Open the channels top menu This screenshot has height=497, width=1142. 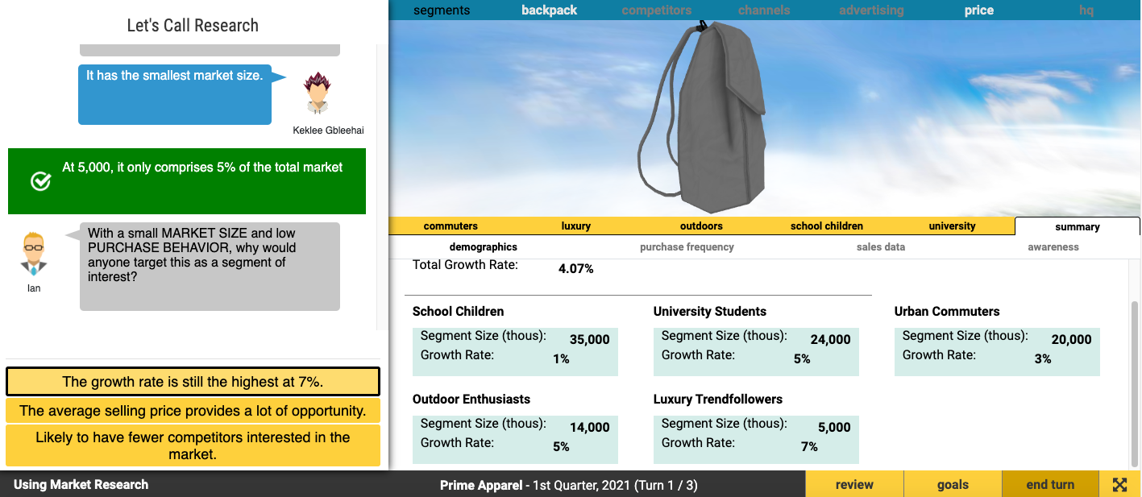point(764,10)
